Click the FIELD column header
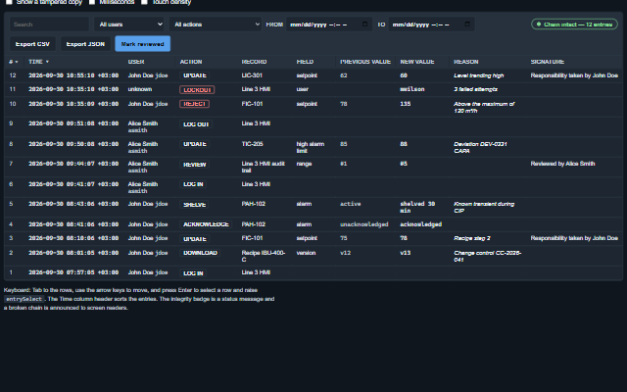Image resolution: width=627 pixels, height=392 pixels. point(305,62)
